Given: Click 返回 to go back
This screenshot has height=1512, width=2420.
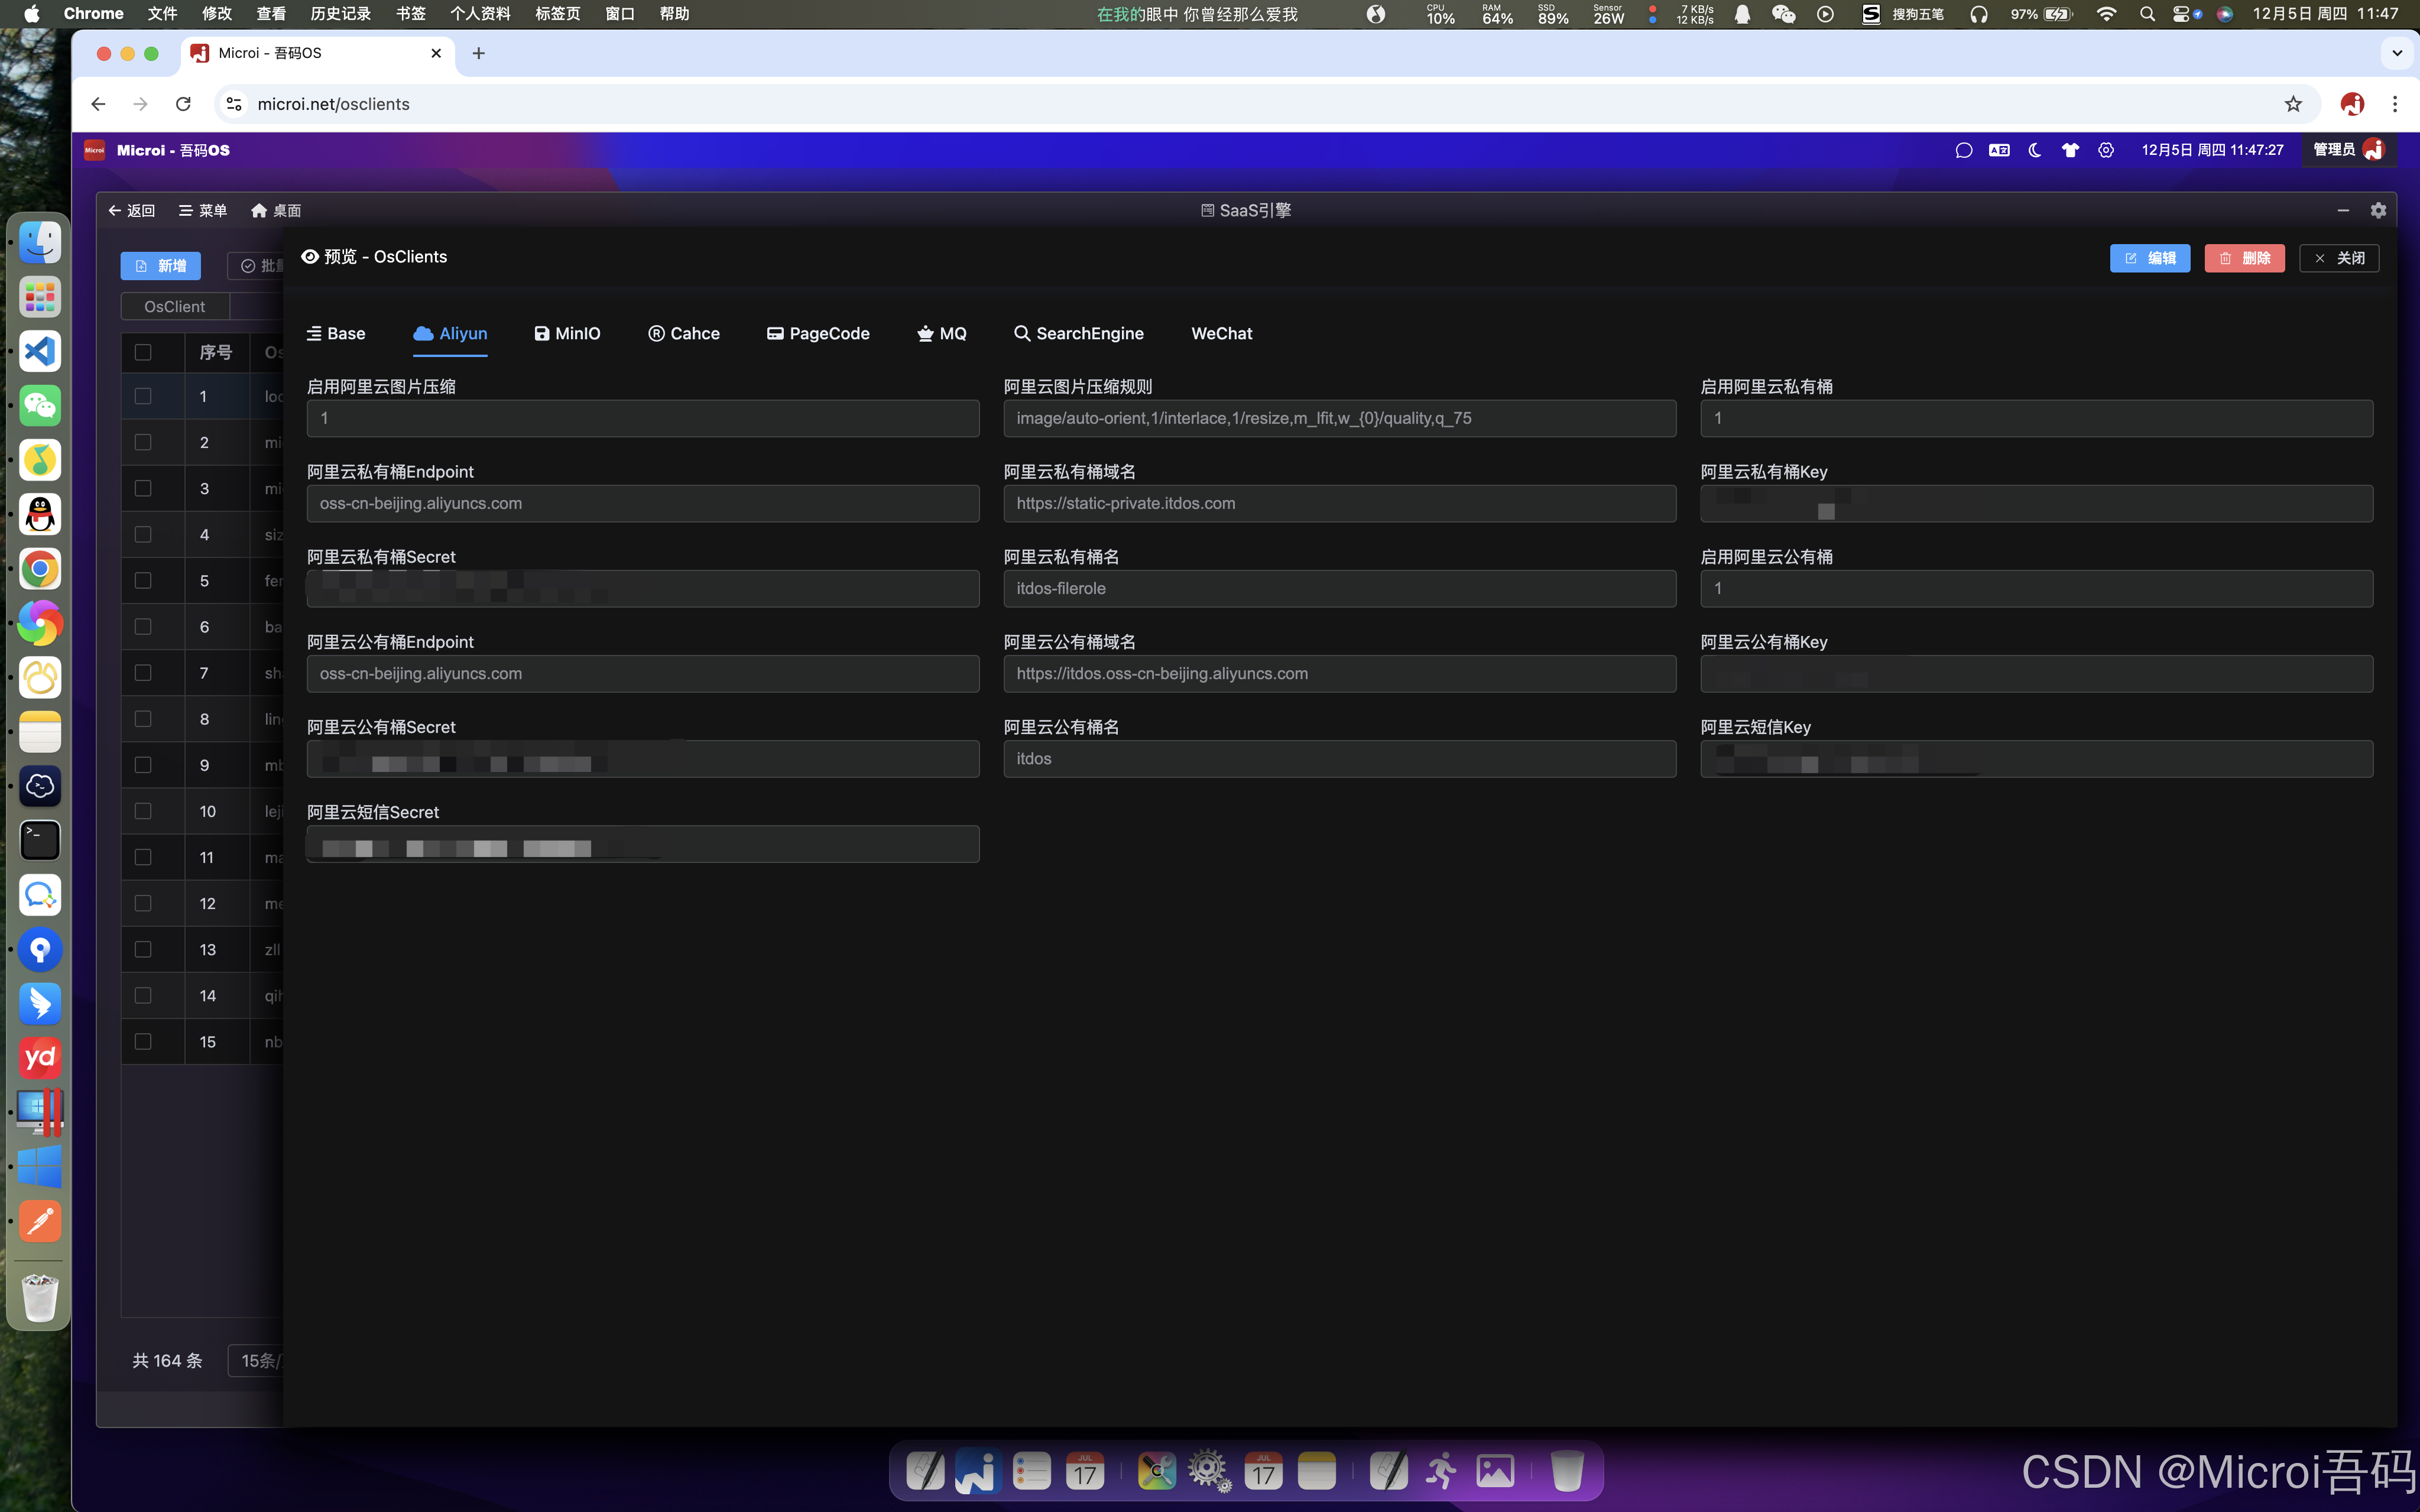Looking at the screenshot, I should [131, 210].
